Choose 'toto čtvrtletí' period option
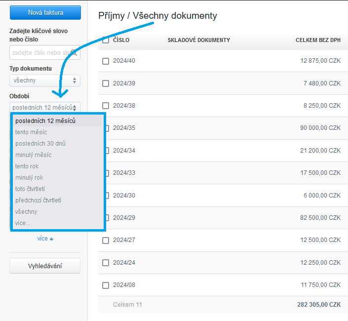This screenshot has height=321, width=348. (30, 189)
